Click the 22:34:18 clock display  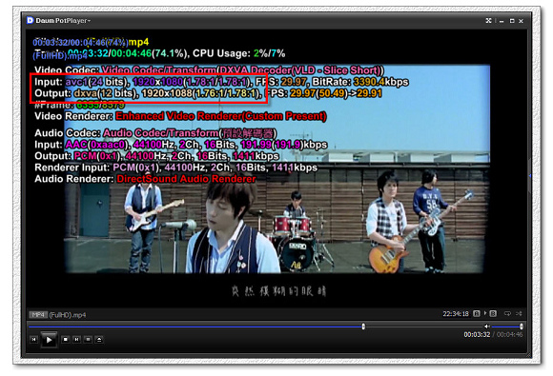click(456, 313)
